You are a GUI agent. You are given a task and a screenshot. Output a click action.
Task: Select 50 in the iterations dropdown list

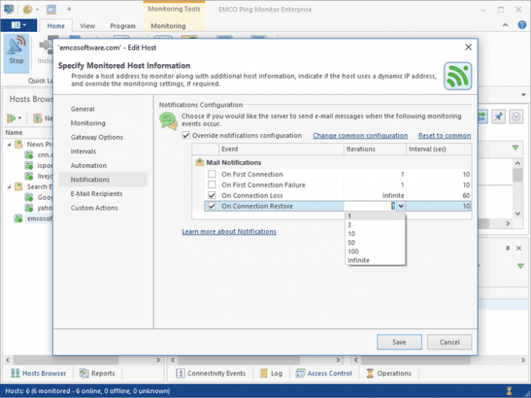click(352, 243)
